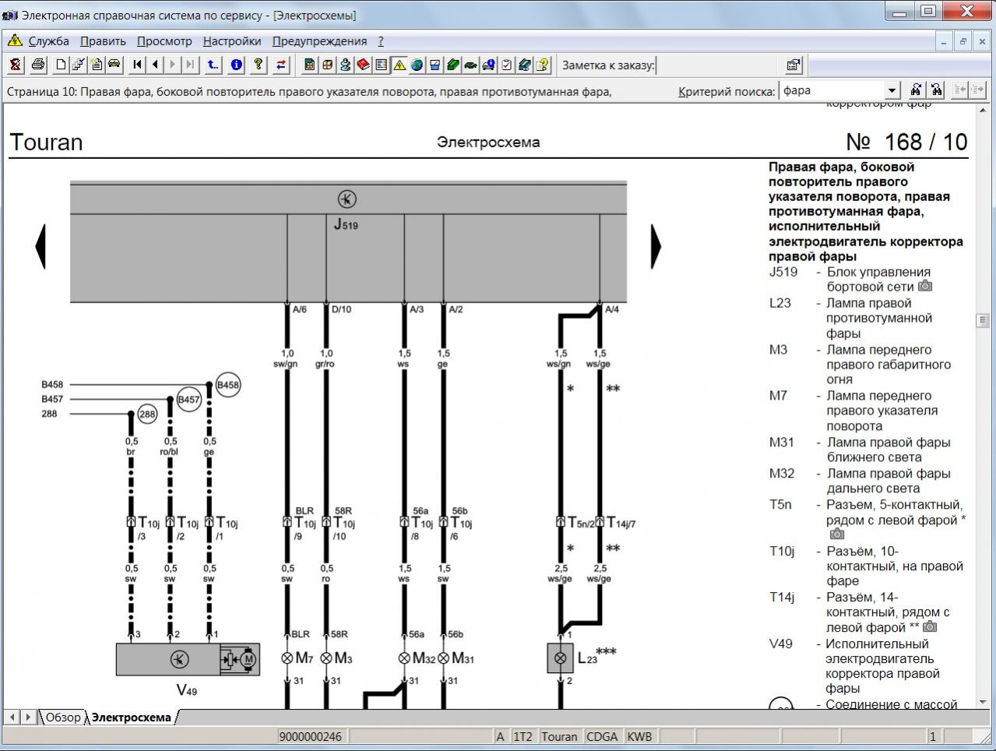This screenshot has width=996, height=751.
Task: Open photo camera icon next to J519
Action: point(925,286)
